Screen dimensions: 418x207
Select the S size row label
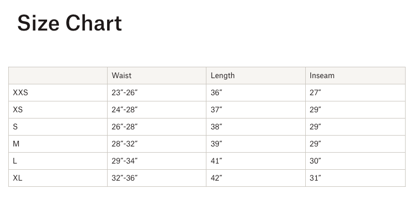(x=16, y=127)
